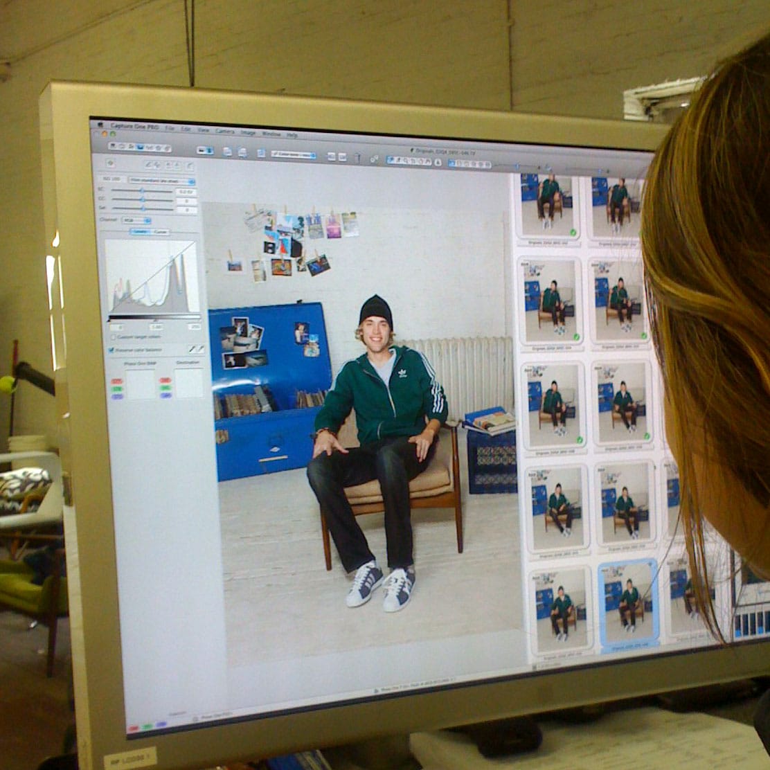This screenshot has width=770, height=770.
Task: Click the CC contrast slider handle
Action: point(142,199)
